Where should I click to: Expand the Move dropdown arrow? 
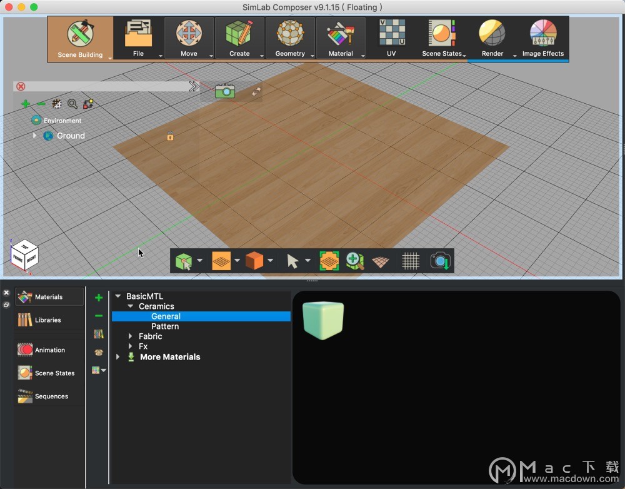(211, 56)
